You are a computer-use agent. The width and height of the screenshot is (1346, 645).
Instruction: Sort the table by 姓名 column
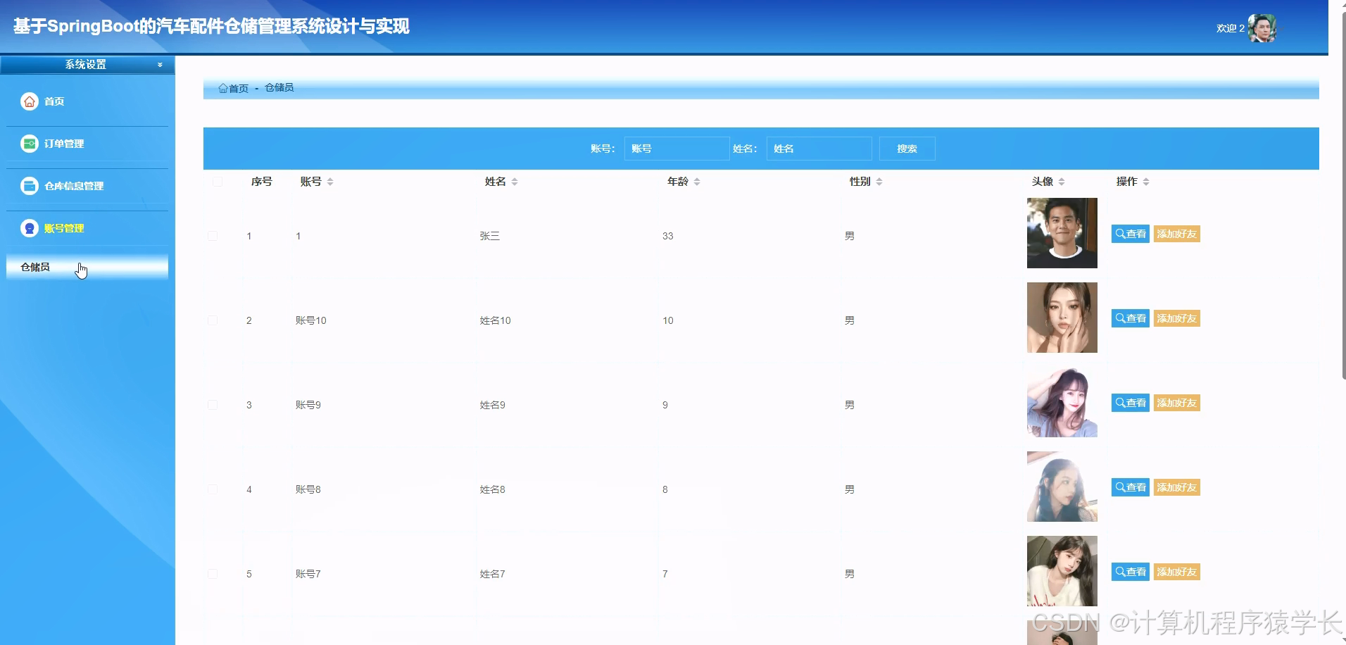[x=515, y=181]
